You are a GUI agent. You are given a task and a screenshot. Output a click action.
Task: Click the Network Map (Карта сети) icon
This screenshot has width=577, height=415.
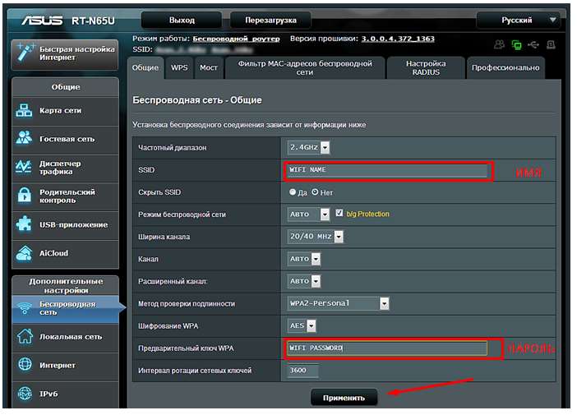pos(25,111)
